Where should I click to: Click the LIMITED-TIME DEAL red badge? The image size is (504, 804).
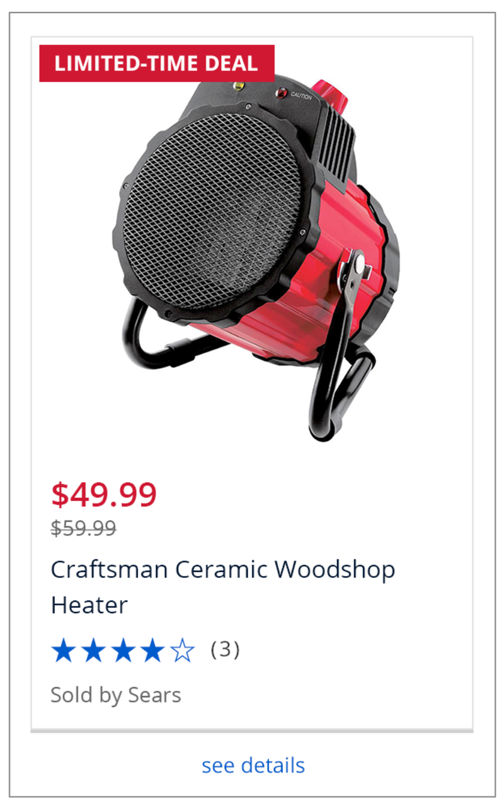coord(157,63)
